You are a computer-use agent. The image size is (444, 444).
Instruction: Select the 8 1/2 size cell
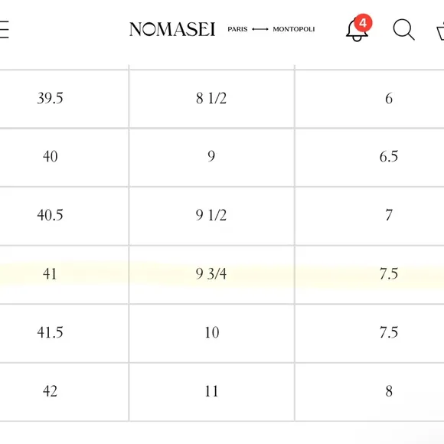point(211,99)
